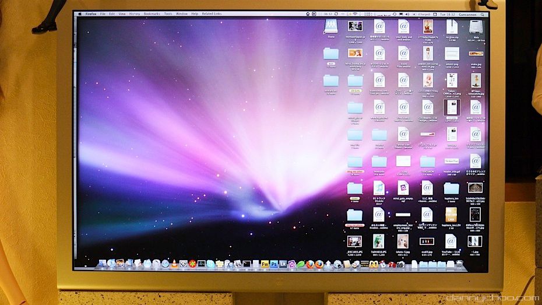Open VLC cone icon in dock
The height and width of the screenshot is (305, 542).
(x=174, y=264)
